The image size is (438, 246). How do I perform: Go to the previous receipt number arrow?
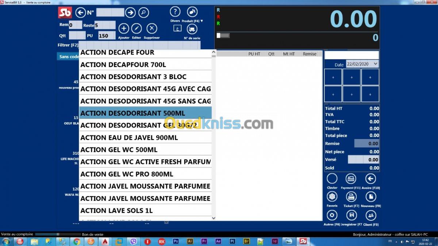pyautogui.click(x=80, y=13)
